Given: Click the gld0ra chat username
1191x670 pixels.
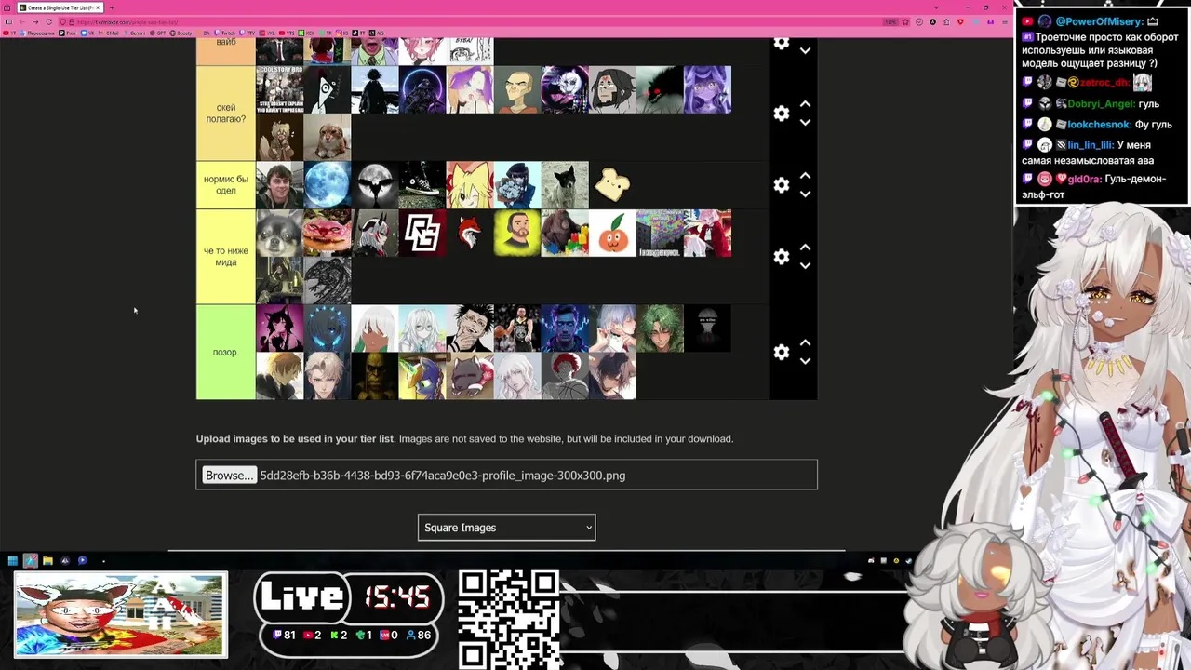Looking at the screenshot, I should point(1085,179).
